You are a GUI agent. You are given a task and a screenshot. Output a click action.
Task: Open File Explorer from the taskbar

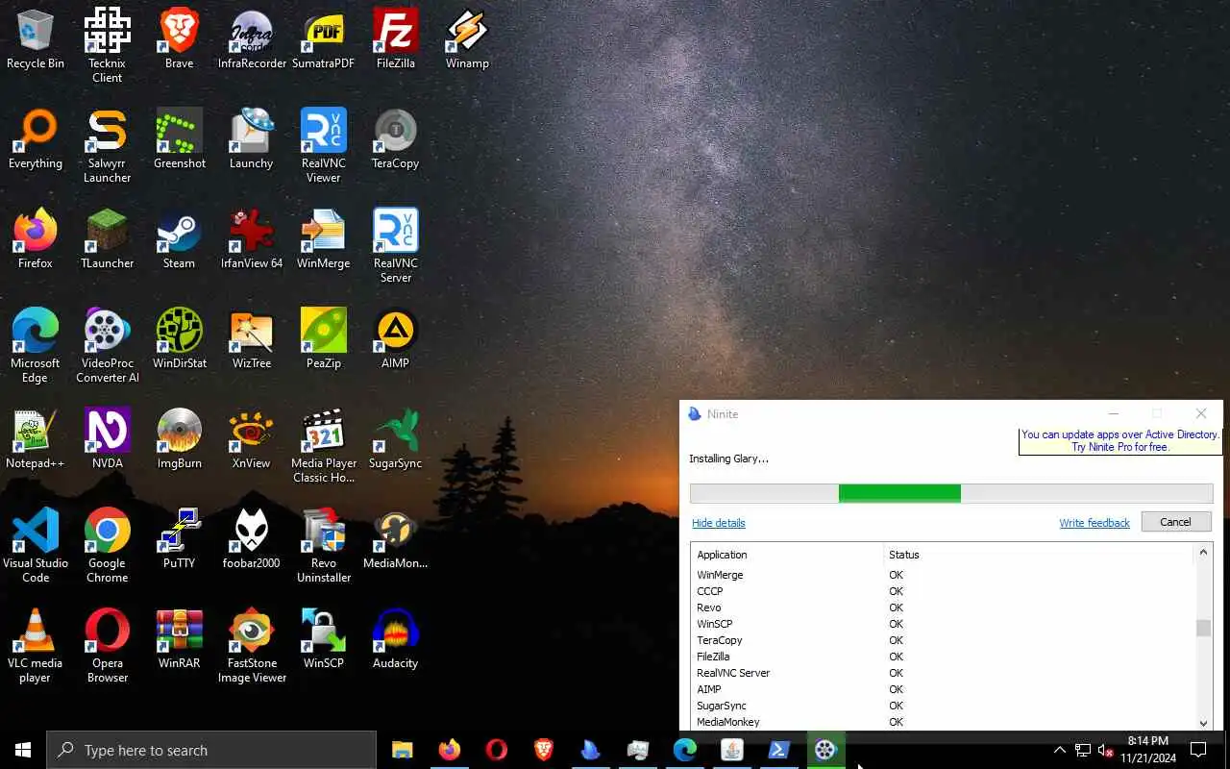point(402,750)
